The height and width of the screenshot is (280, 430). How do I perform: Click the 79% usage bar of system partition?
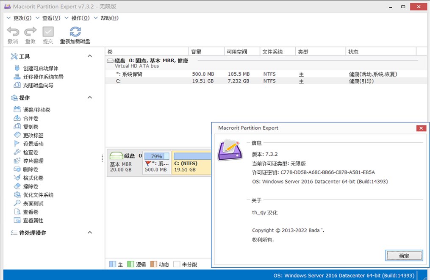pos(157,156)
